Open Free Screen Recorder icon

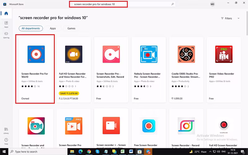(149, 126)
